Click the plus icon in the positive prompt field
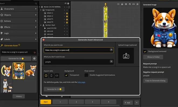Viewport: 178px width, 107px height. point(111,50)
